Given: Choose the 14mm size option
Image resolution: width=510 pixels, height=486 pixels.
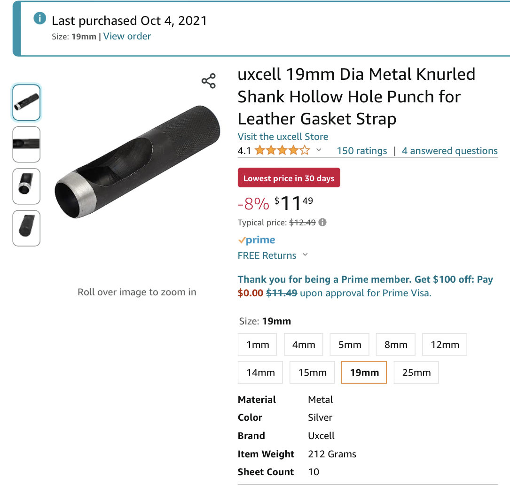Looking at the screenshot, I should pyautogui.click(x=260, y=372).
